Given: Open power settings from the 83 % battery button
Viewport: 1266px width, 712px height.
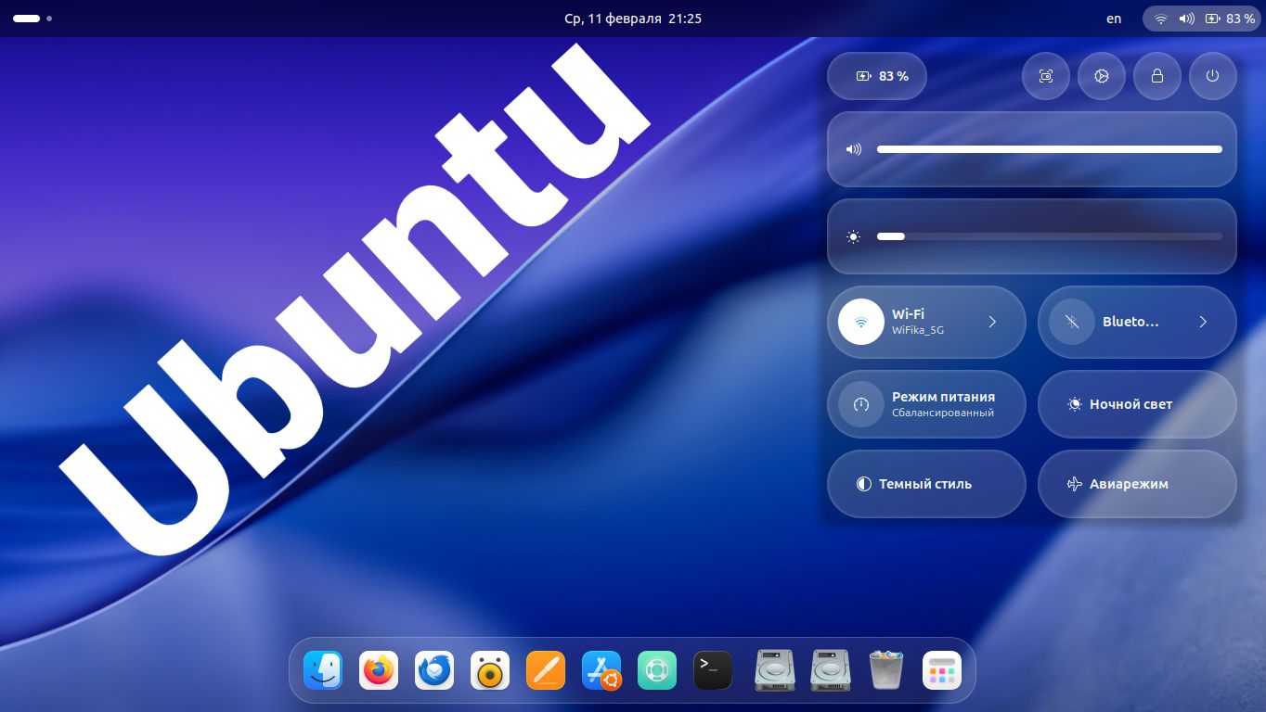Looking at the screenshot, I should pyautogui.click(x=877, y=76).
